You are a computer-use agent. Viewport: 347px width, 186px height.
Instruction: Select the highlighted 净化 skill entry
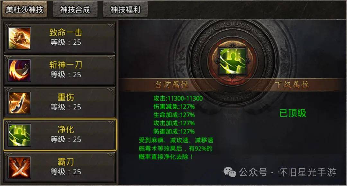(60, 135)
